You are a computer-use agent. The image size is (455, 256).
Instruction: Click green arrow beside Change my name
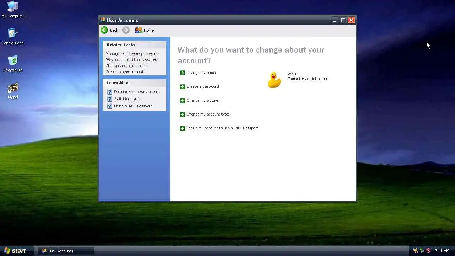coord(182,73)
